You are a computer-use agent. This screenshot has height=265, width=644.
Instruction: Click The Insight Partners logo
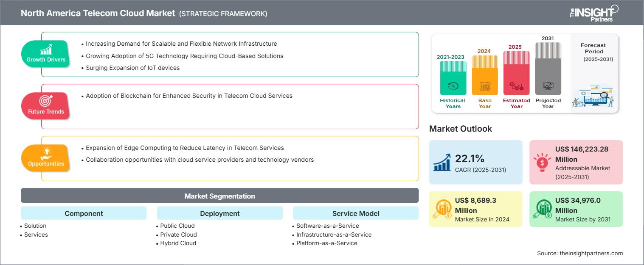point(593,13)
